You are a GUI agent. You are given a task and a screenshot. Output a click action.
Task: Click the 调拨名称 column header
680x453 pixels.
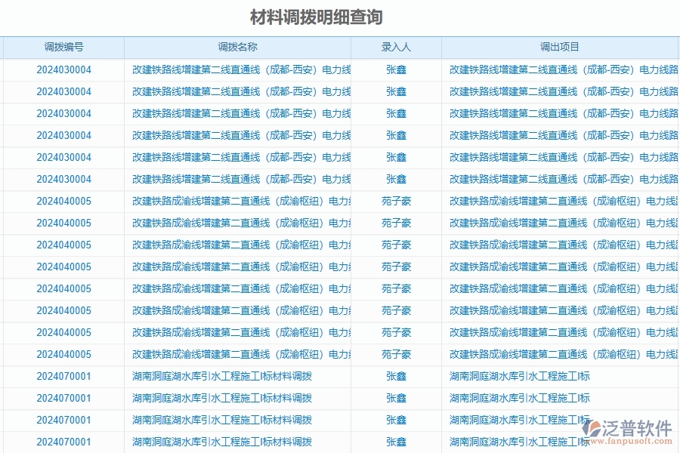[x=237, y=46]
